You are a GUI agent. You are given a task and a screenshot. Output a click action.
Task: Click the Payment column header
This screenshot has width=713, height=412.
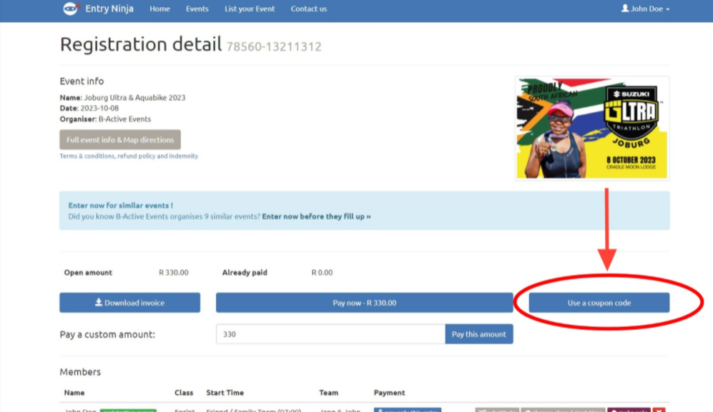389,393
